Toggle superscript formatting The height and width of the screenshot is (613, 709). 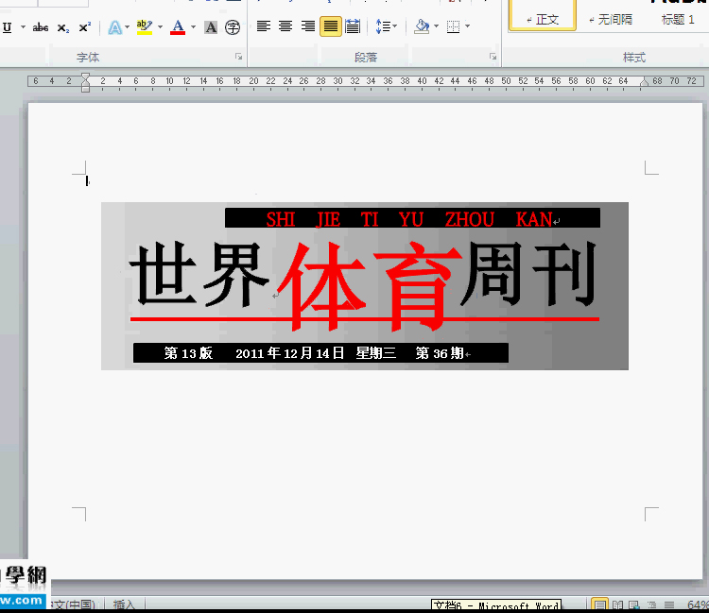pyautogui.click(x=84, y=27)
